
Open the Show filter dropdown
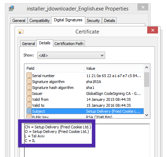[71, 55]
